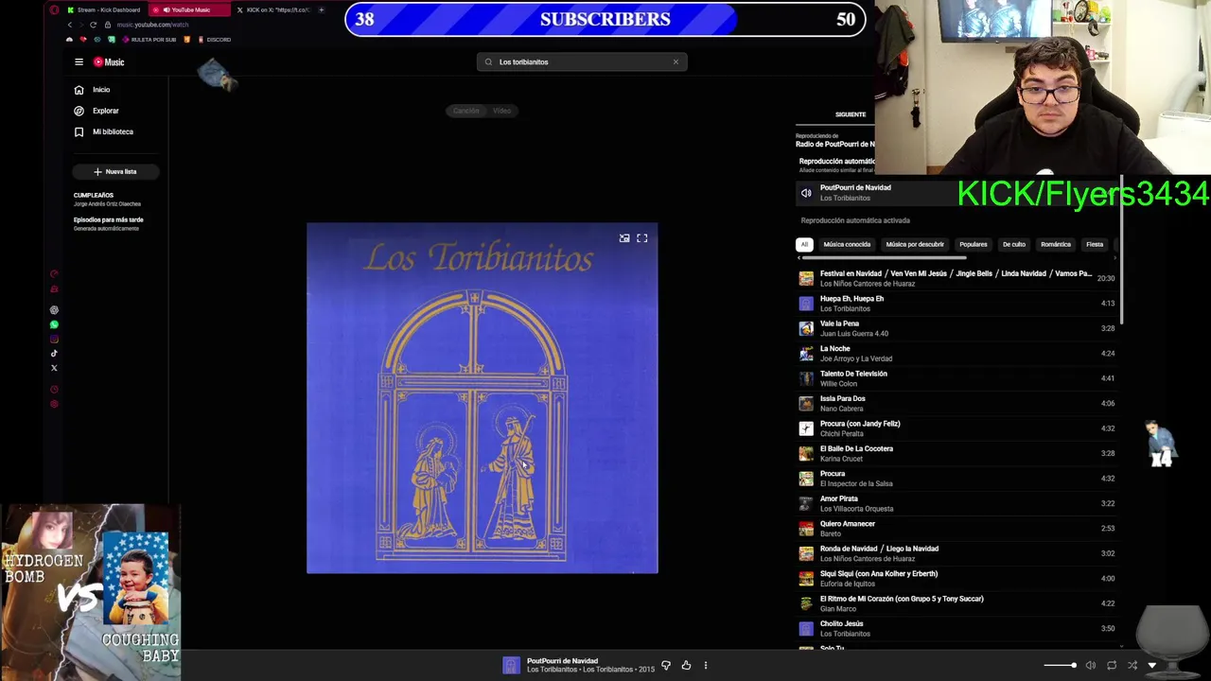Play La Noche by Joe Arroyo
Image resolution: width=1211 pixels, height=681 pixels.
pos(956,354)
